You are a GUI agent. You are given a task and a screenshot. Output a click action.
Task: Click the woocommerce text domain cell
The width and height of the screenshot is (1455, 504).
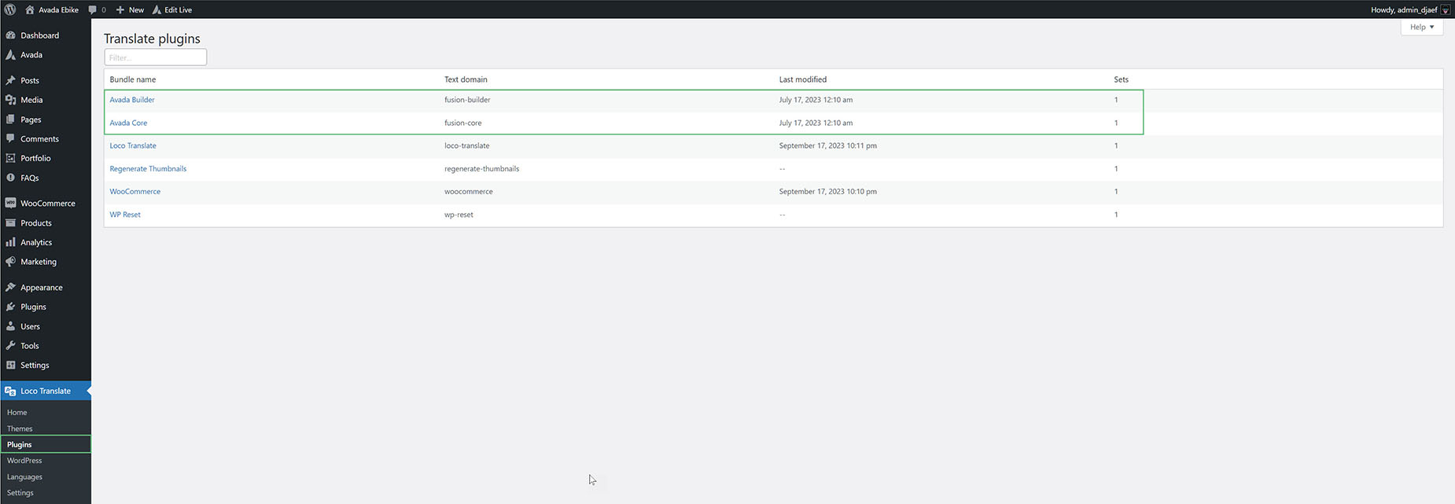(469, 191)
